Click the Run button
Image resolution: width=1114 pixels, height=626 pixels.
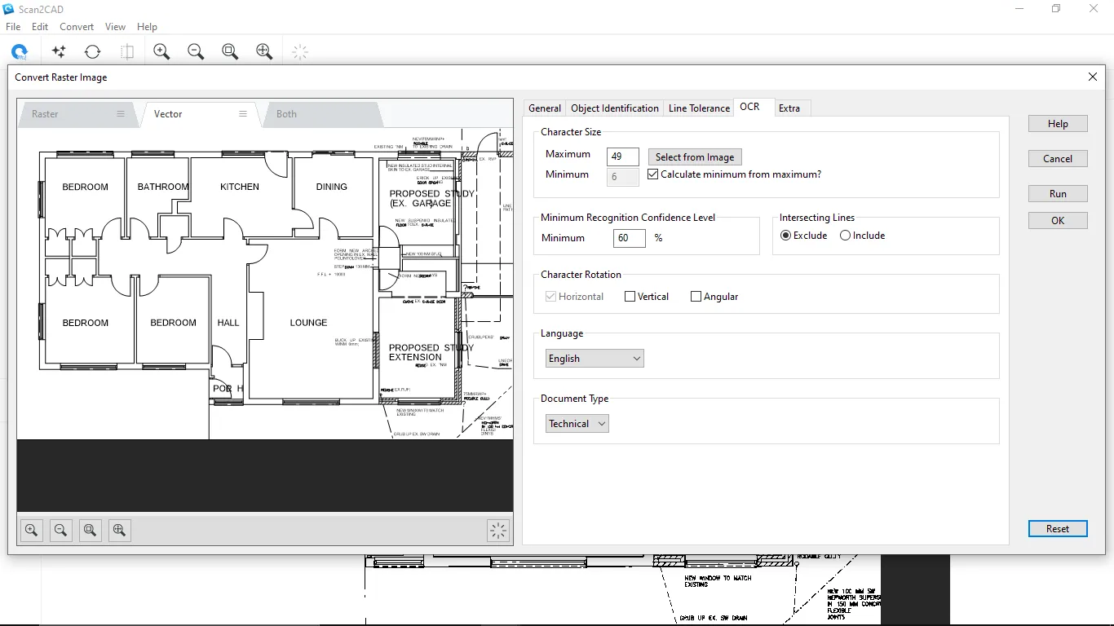click(x=1058, y=194)
